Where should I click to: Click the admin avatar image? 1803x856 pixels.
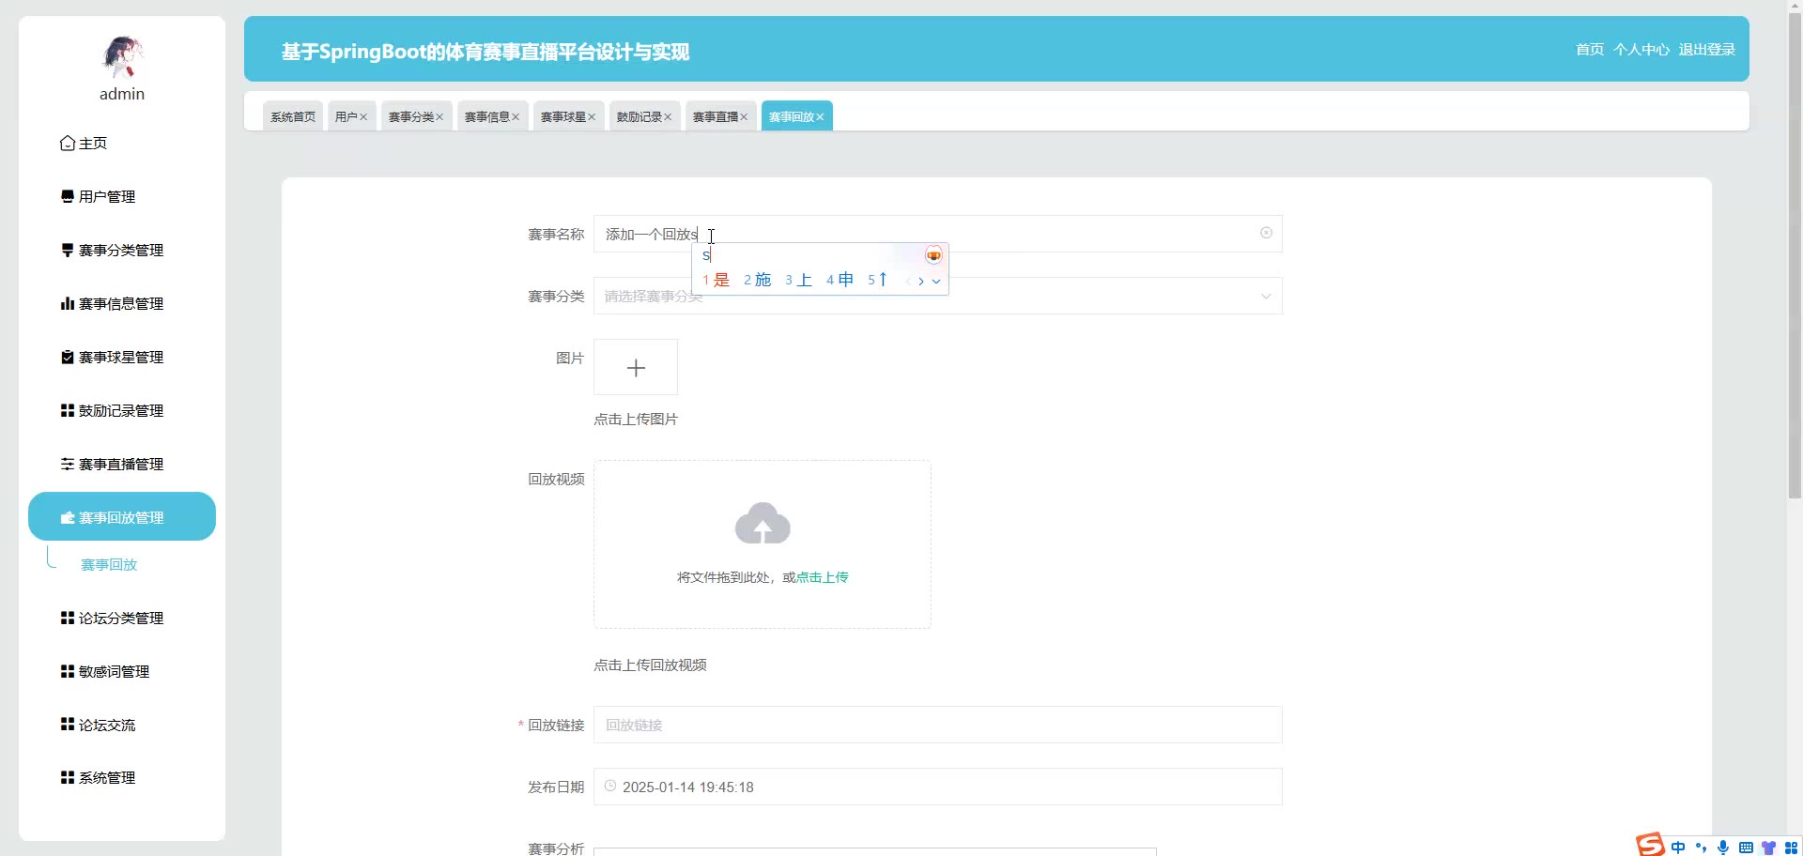point(122,56)
